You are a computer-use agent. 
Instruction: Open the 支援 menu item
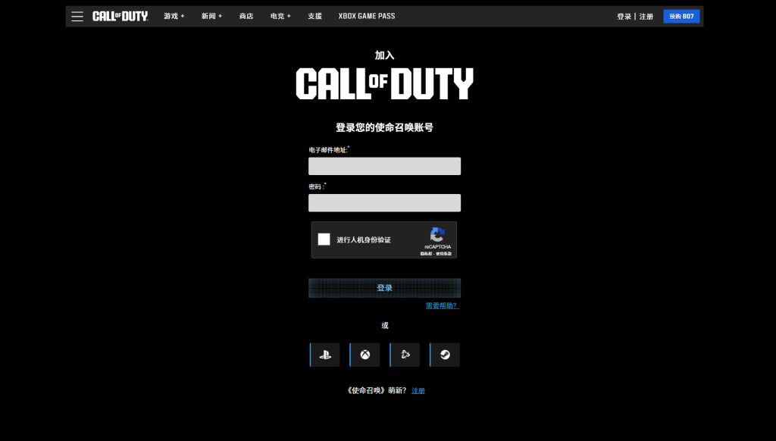(x=314, y=17)
